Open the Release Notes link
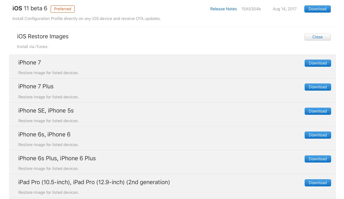 pos(223,9)
